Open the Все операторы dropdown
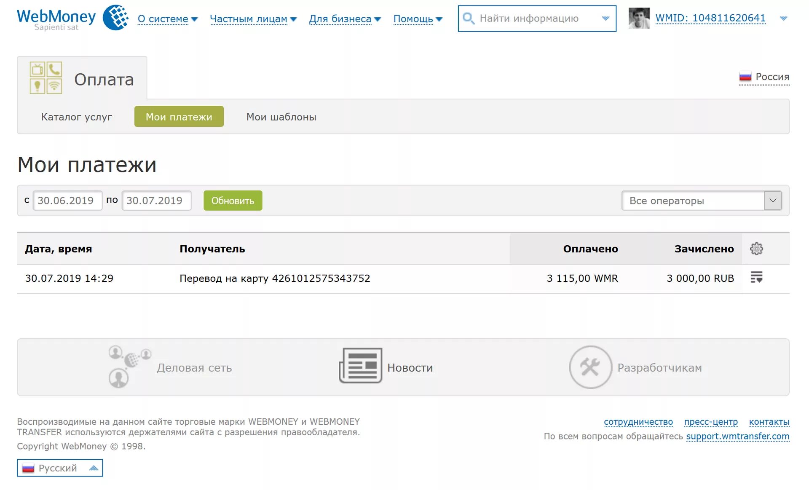This screenshot has height=490, width=809. pyautogui.click(x=702, y=201)
